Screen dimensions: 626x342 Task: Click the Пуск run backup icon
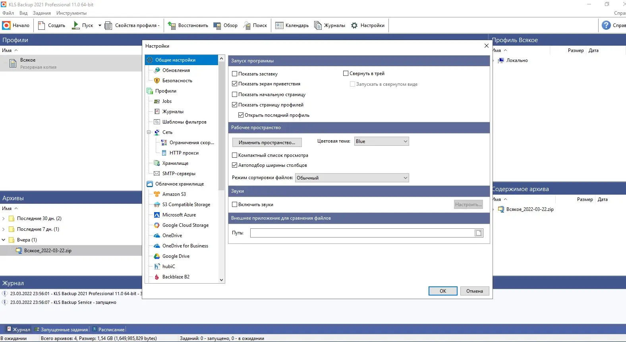75,25
